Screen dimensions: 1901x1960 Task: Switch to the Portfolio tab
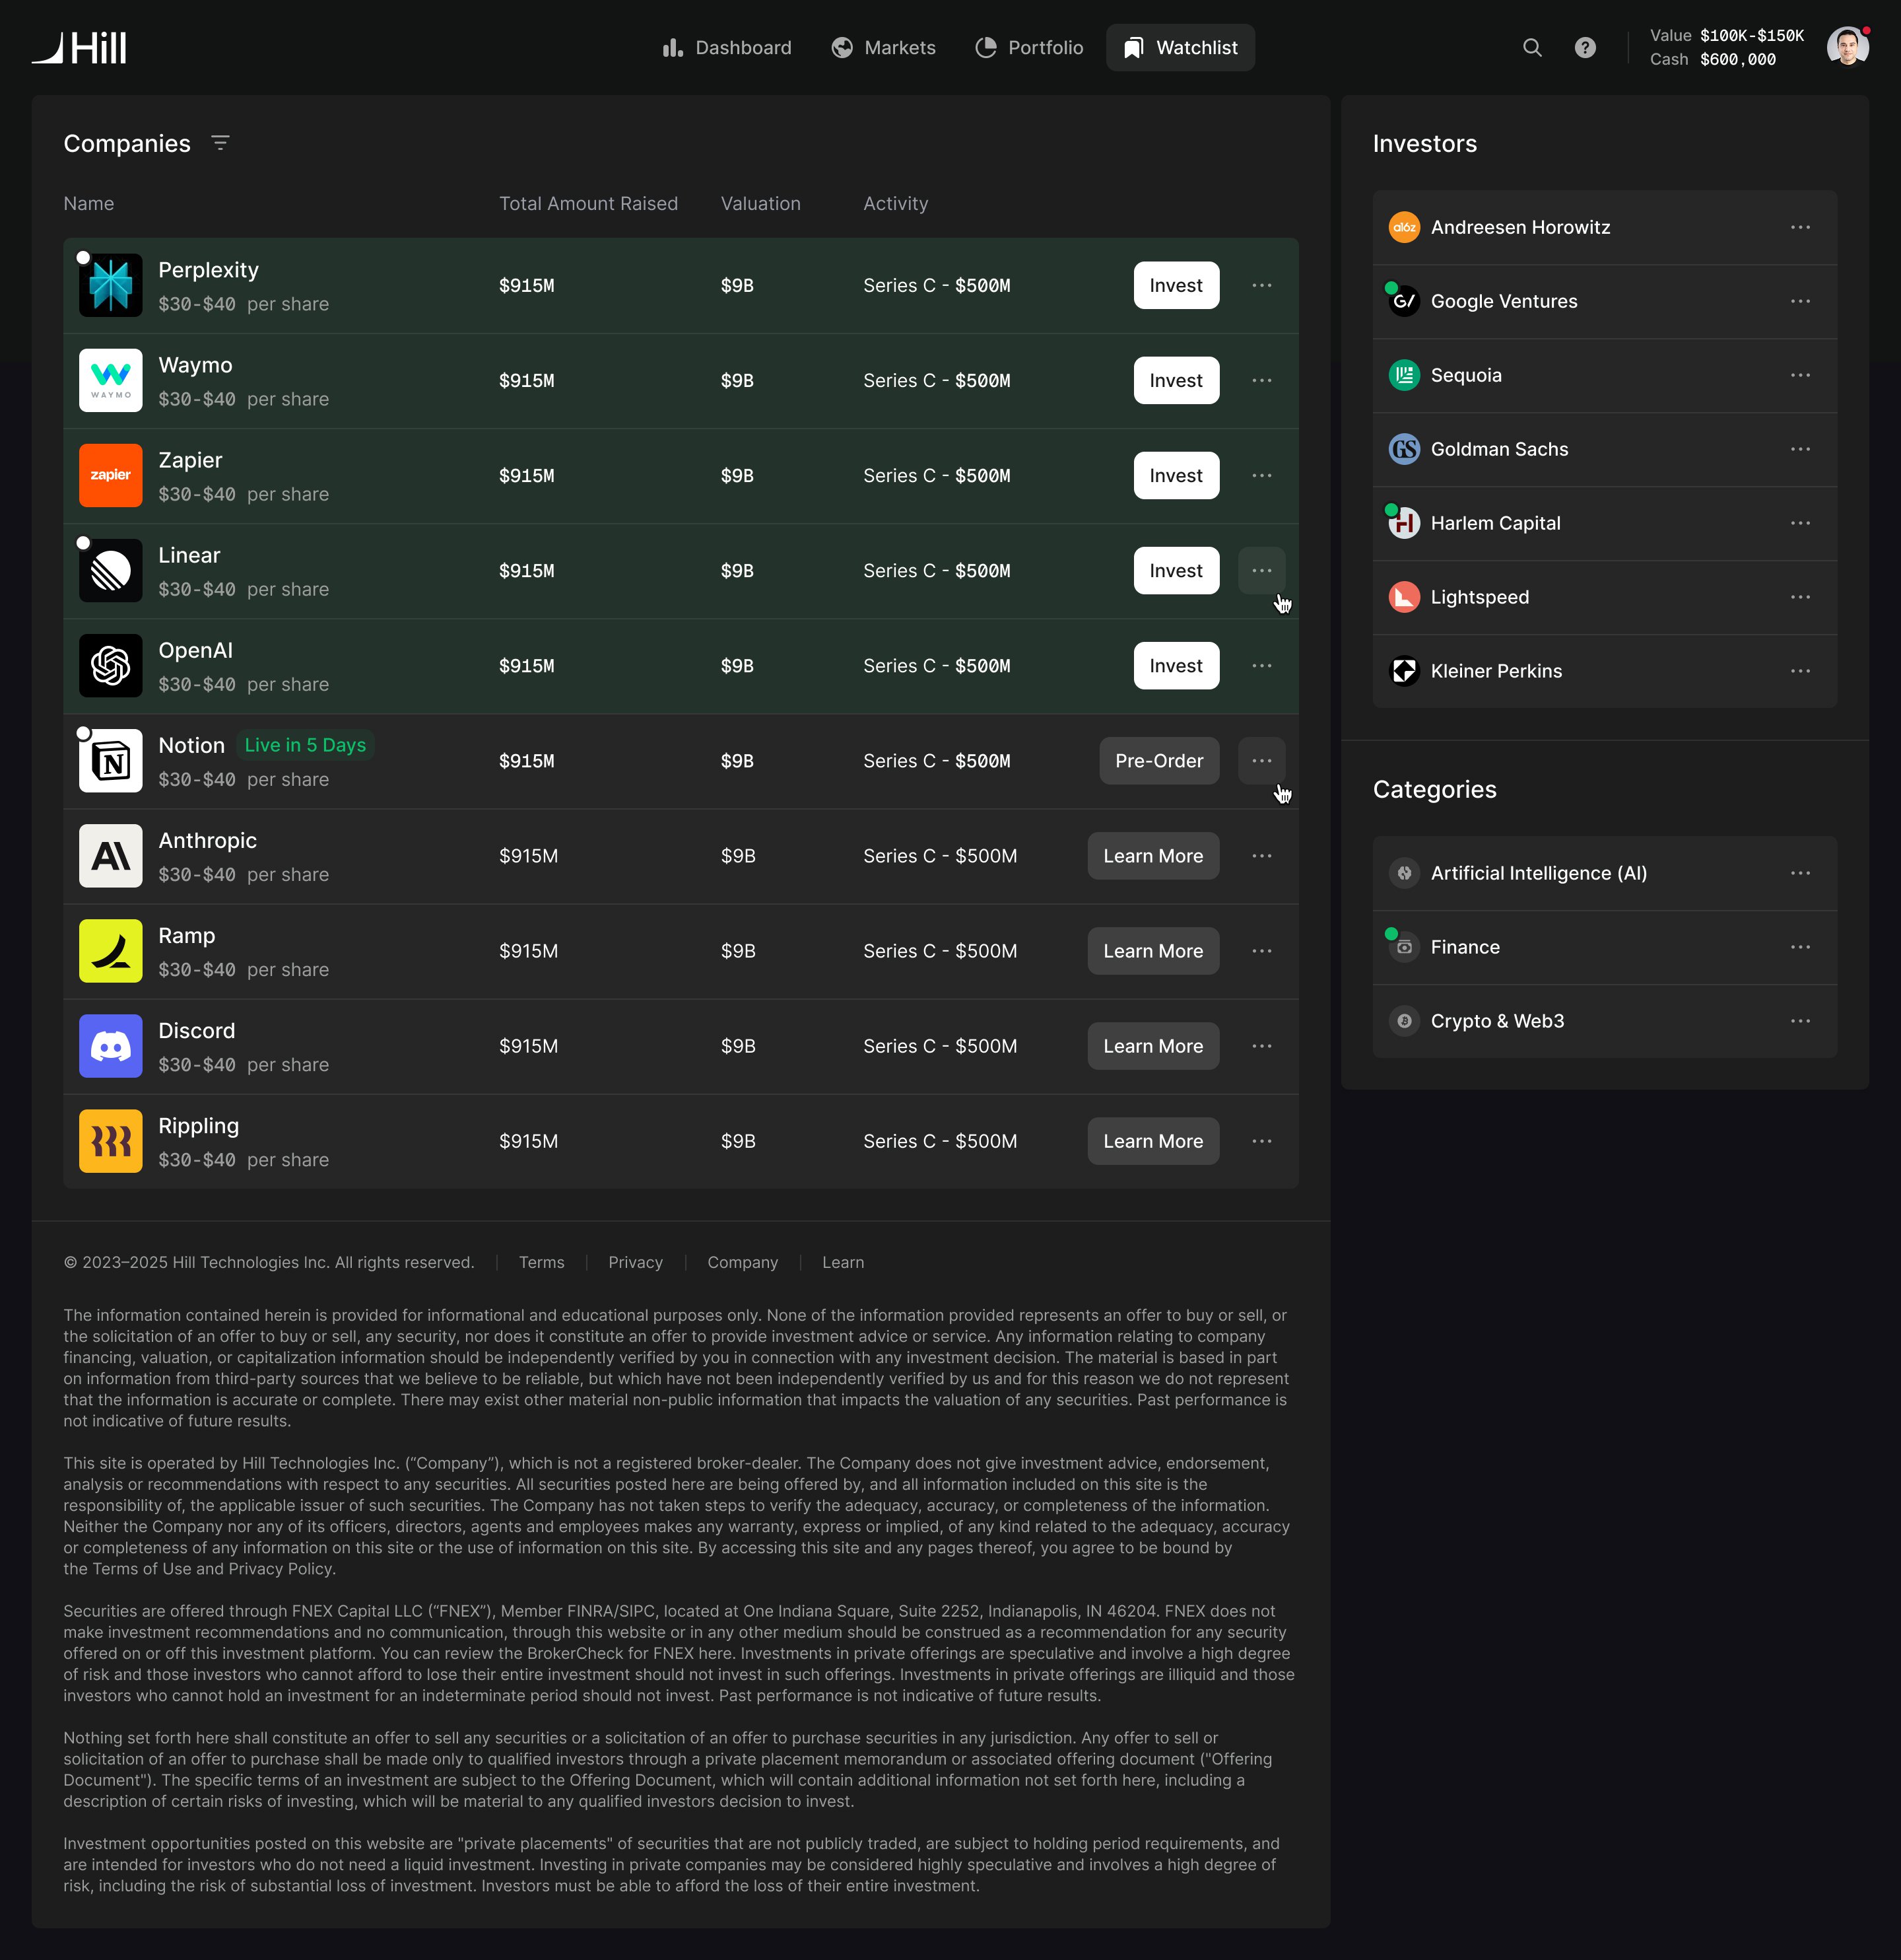point(1030,47)
